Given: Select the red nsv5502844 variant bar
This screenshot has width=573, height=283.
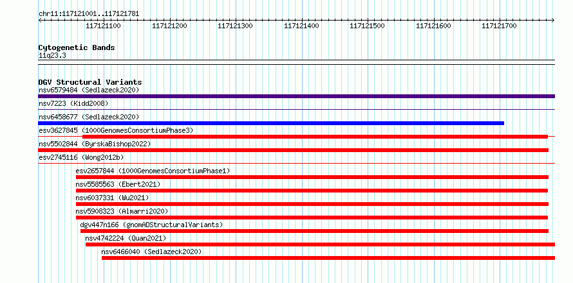Looking at the screenshot, I should 294,150.
